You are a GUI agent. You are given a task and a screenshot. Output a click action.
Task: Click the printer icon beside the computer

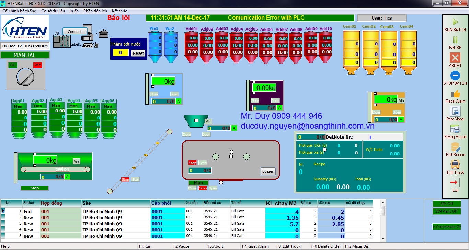tap(103, 34)
